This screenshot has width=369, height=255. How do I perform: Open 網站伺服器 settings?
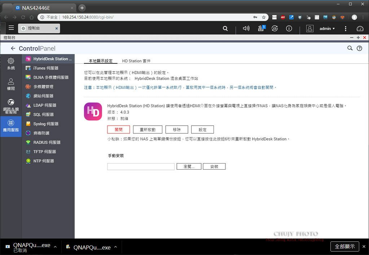[x=48, y=96]
